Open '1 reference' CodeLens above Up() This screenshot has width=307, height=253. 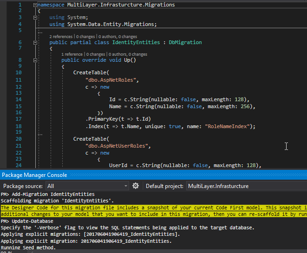point(72,54)
